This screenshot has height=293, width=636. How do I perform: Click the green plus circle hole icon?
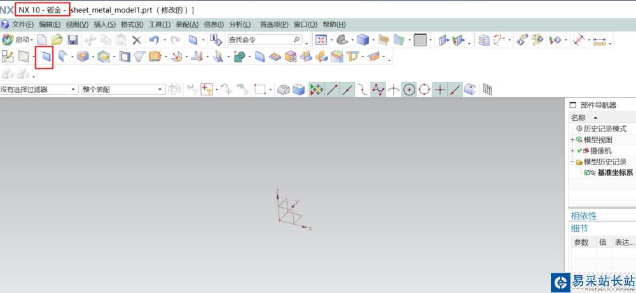(x=239, y=57)
